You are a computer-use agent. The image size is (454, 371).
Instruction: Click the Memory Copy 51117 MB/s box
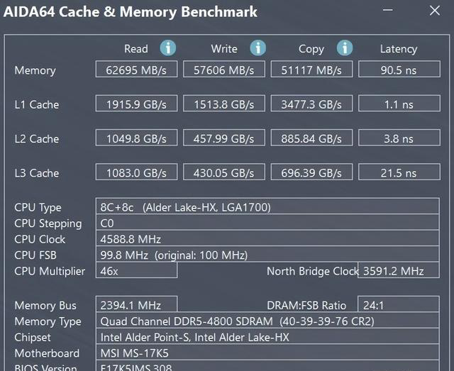point(311,70)
